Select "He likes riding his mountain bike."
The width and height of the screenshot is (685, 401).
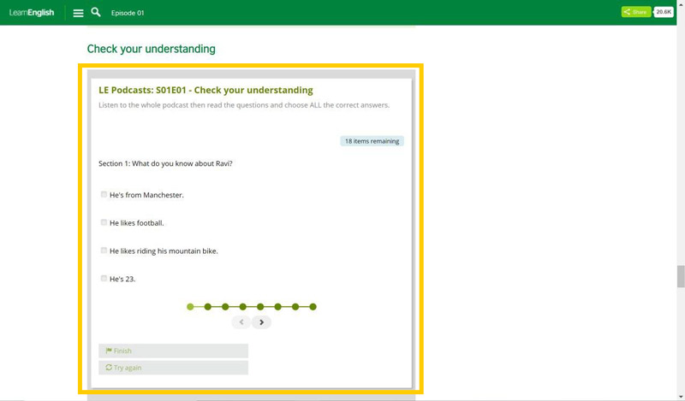tap(104, 251)
